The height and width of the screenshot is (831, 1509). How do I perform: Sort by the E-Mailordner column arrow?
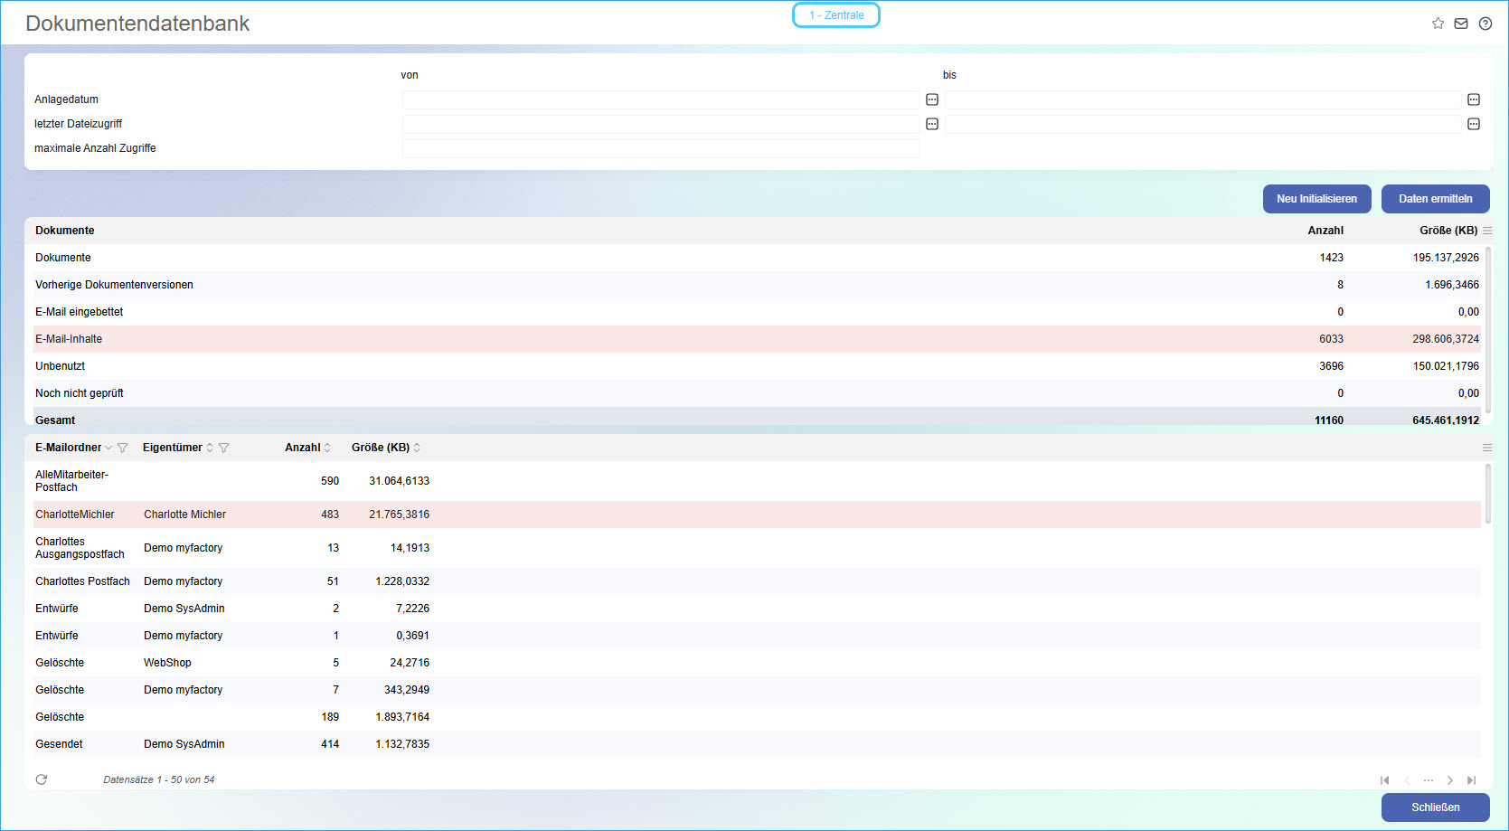pos(108,448)
